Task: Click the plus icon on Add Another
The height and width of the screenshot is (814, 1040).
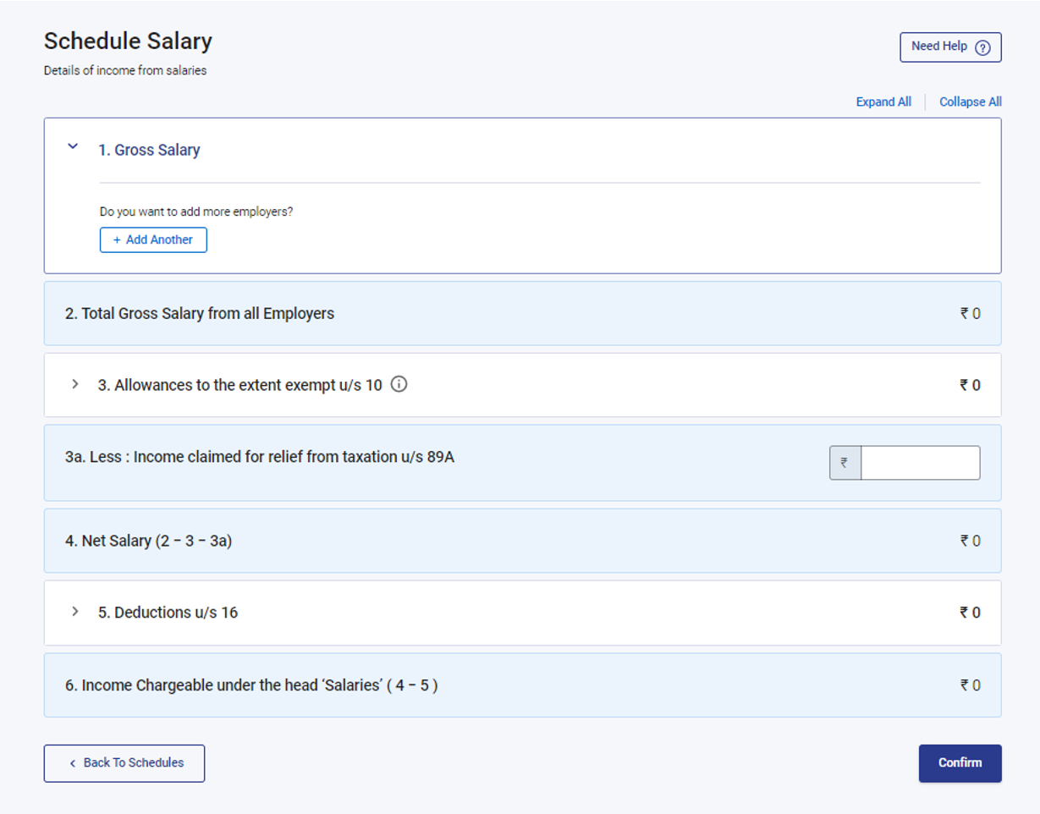Action: point(117,240)
